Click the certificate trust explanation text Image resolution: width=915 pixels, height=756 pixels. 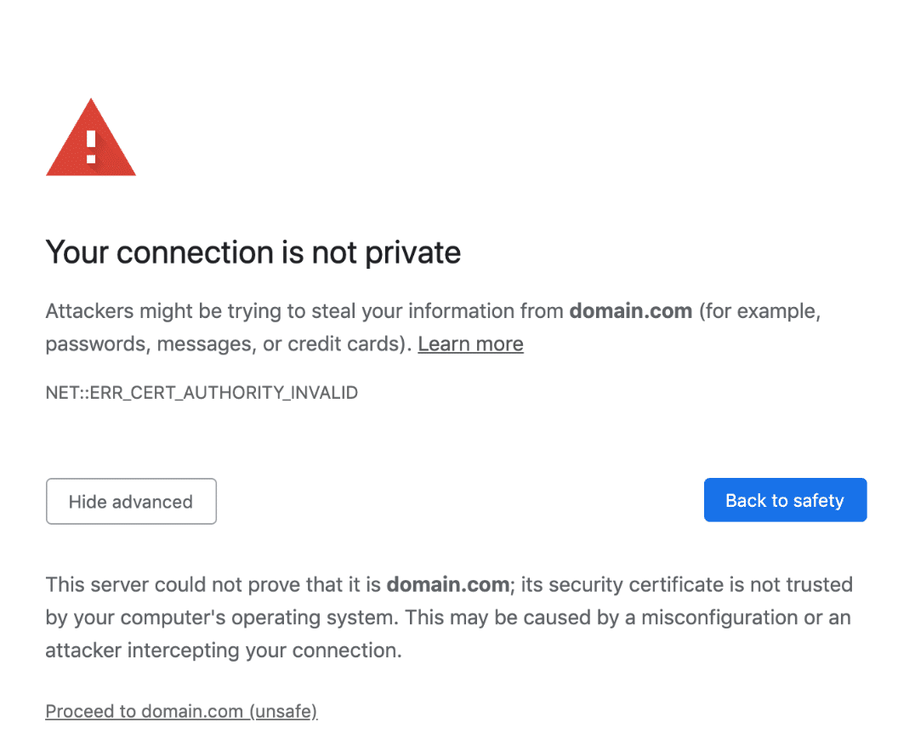click(x=449, y=617)
